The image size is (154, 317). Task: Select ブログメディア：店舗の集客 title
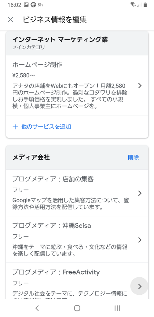pos(53,179)
